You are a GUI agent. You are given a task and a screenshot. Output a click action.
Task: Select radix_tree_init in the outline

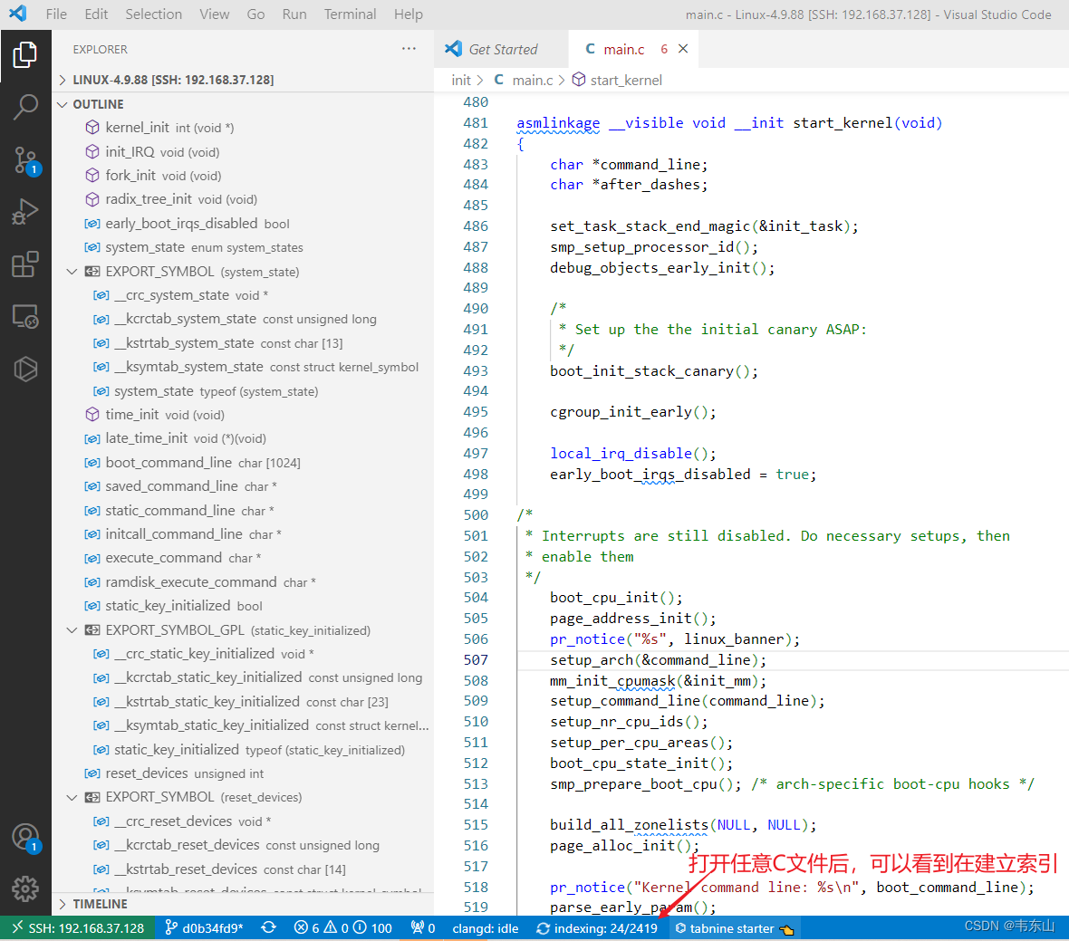(242, 199)
